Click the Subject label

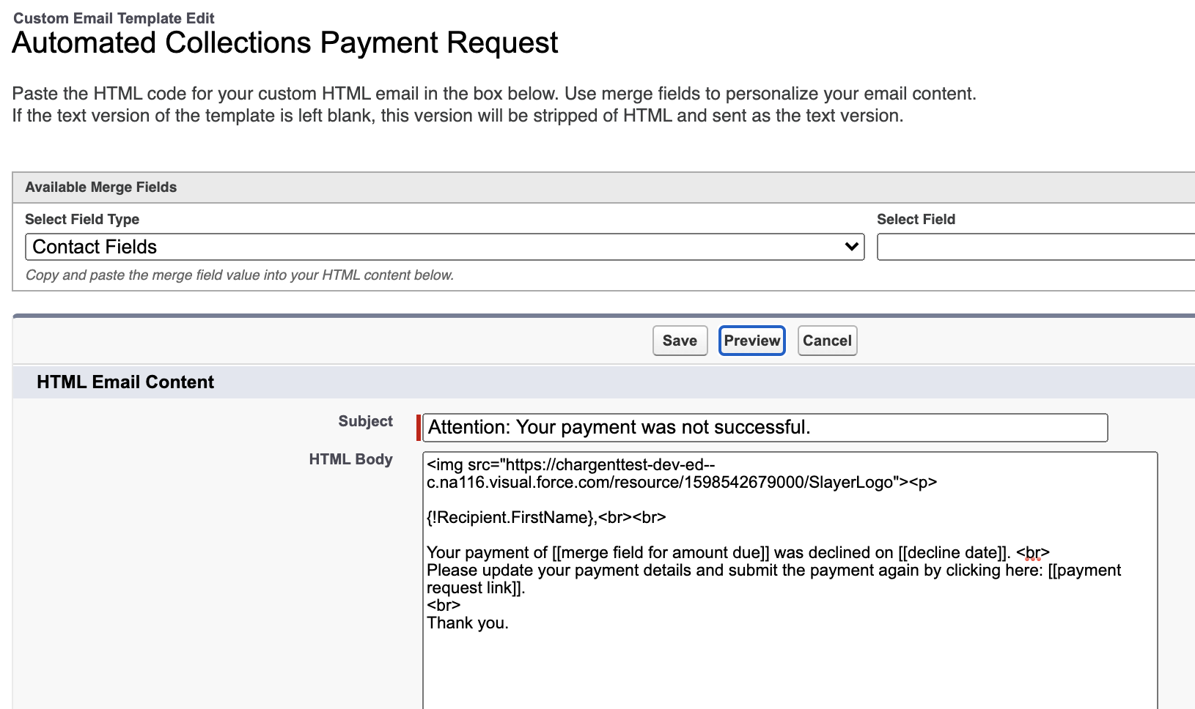tap(364, 421)
